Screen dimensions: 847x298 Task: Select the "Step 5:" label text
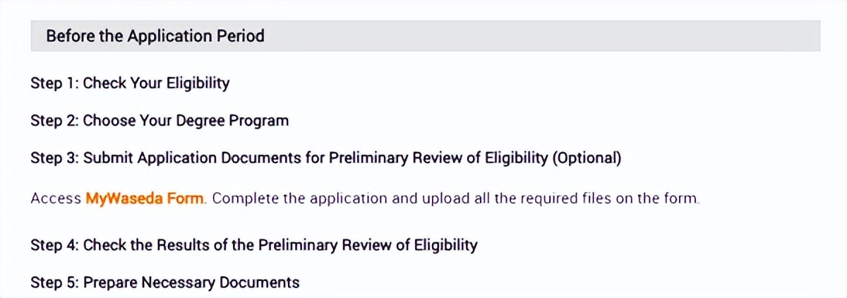click(54, 283)
